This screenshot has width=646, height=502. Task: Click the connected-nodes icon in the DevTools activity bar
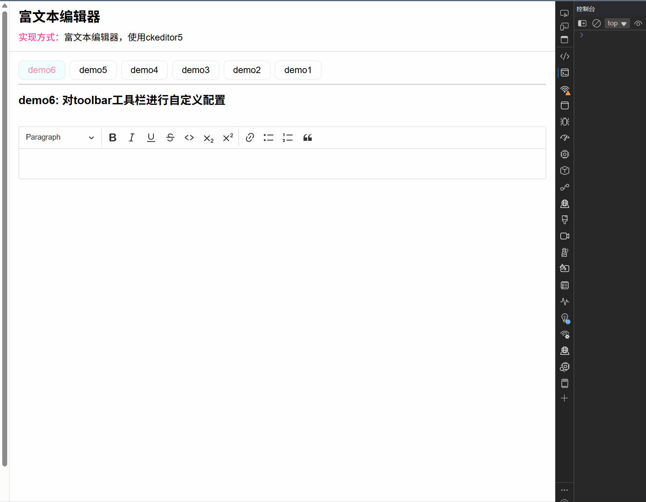coord(565,187)
